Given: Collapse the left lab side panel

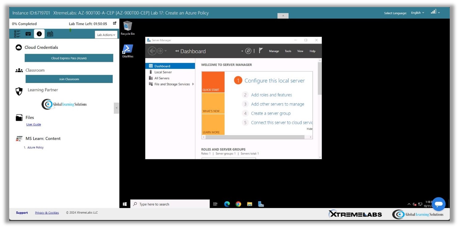Looking at the screenshot, I should click(116, 108).
